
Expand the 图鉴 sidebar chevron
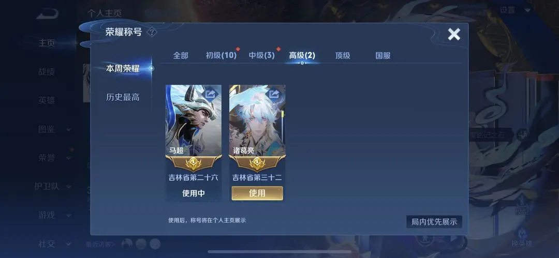click(68, 130)
